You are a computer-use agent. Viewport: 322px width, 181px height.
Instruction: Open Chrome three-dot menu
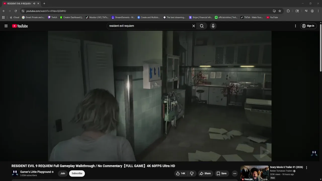pyautogui.click(x=318, y=11)
